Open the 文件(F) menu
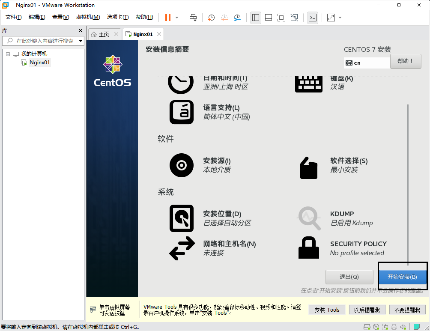430x331 pixels. tap(13, 17)
